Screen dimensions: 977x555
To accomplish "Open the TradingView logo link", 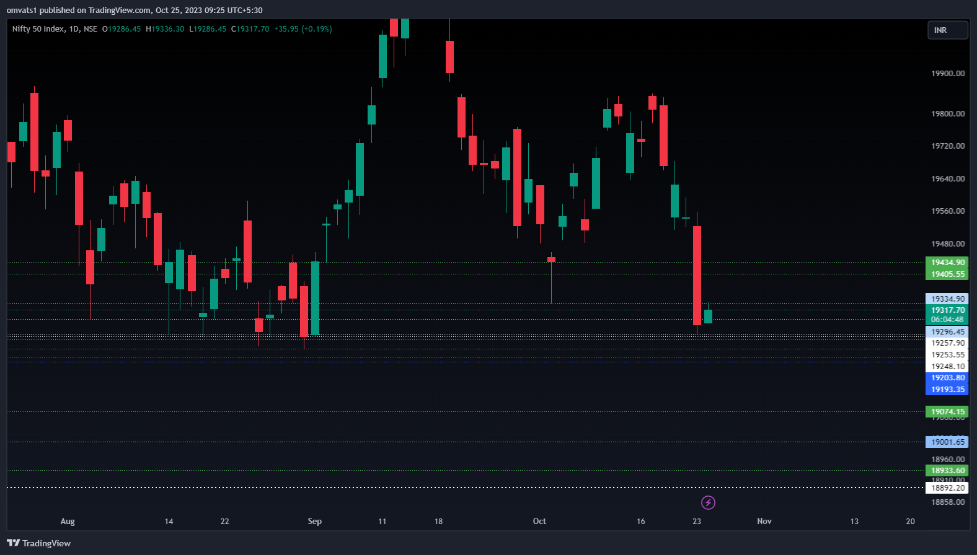I will [39, 543].
